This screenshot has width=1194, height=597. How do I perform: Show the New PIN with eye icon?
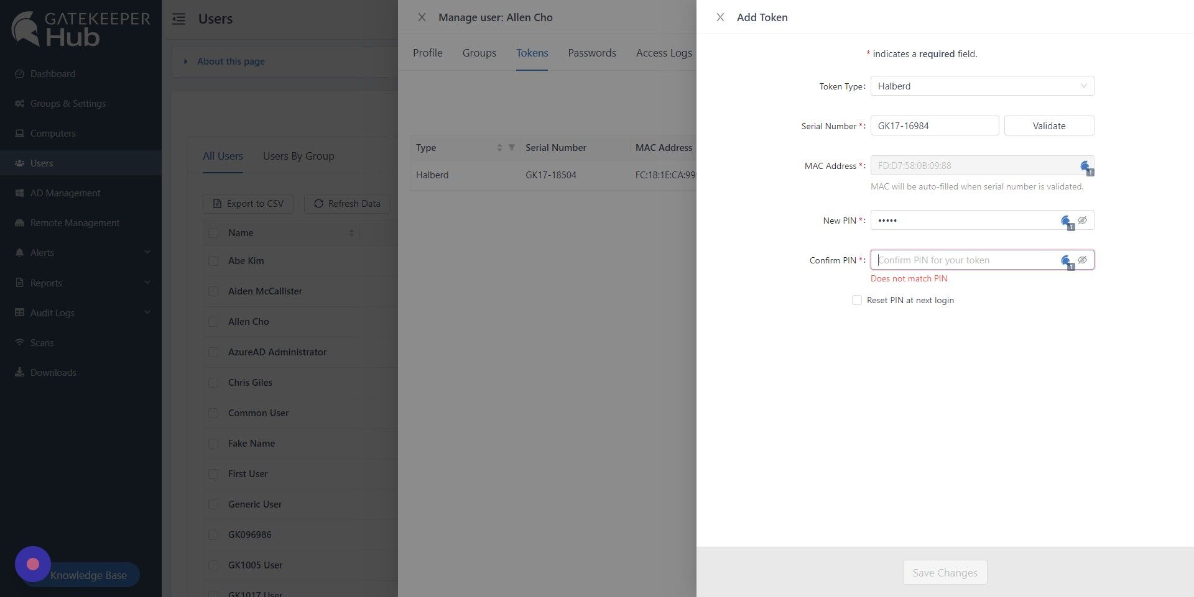coord(1083,220)
